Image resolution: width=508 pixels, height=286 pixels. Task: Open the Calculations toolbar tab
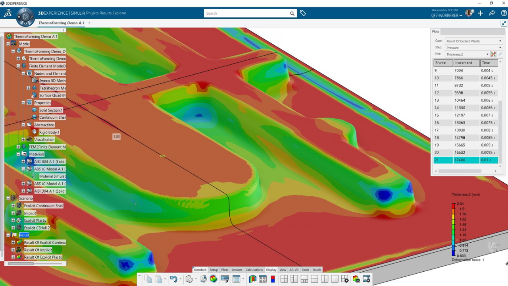click(x=254, y=270)
